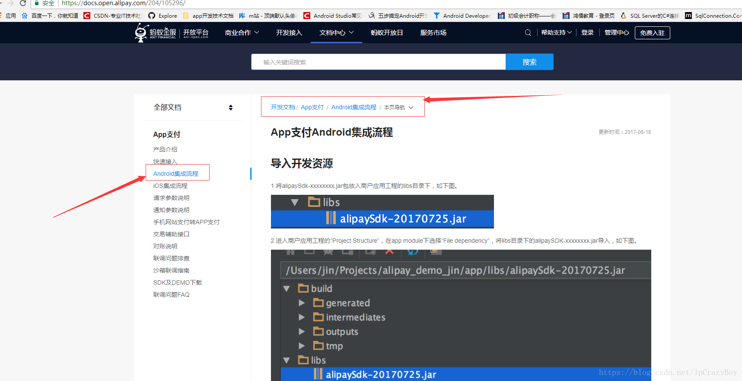Select Android集成流程 in the sidebar
The width and height of the screenshot is (742, 381).
click(x=175, y=174)
